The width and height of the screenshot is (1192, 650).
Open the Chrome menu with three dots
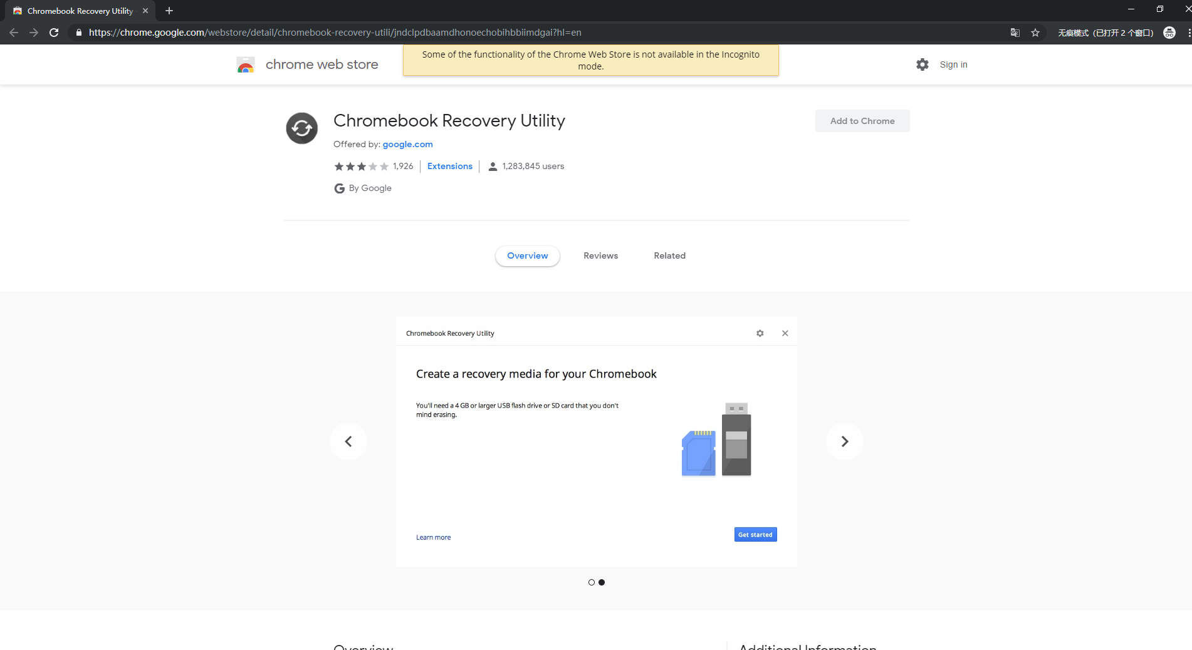(1186, 33)
